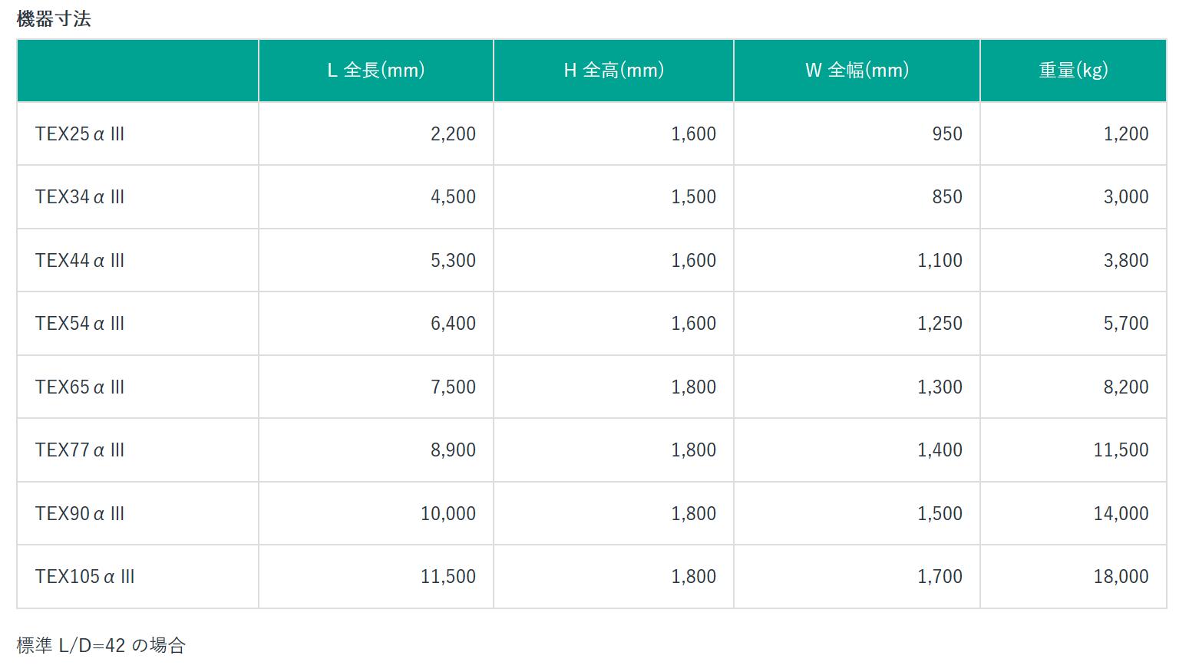Click the L 全長(mm) column header
Viewport: 1189px width, 672px height.
pos(375,71)
